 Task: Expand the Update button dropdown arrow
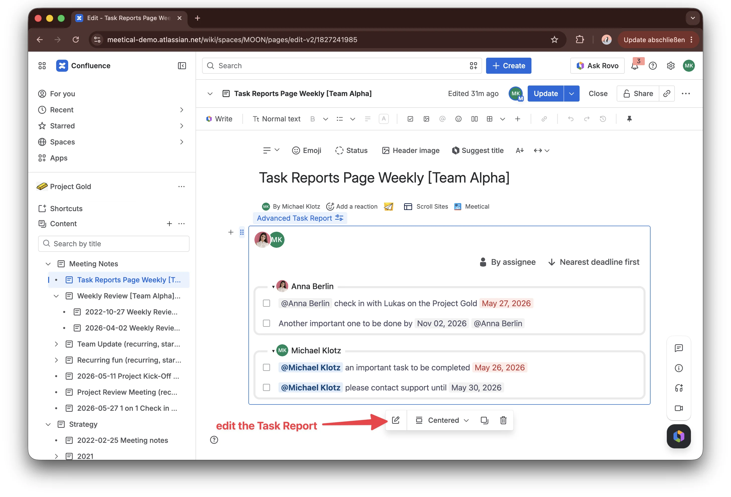pos(572,94)
